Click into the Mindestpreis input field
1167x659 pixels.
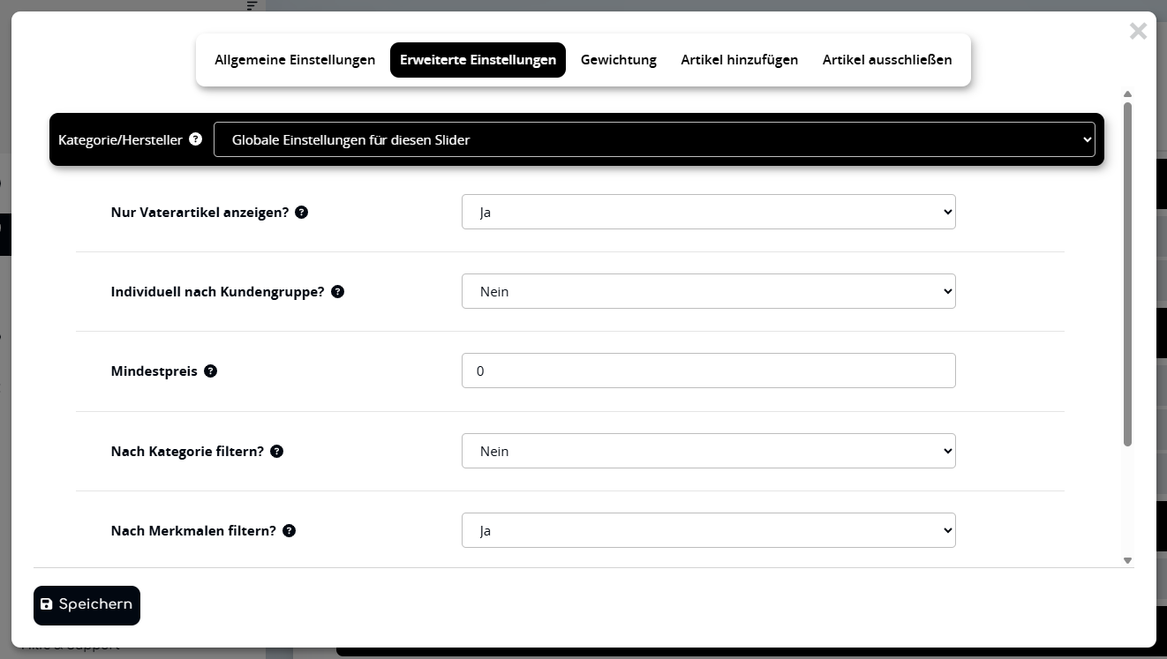[x=708, y=371]
